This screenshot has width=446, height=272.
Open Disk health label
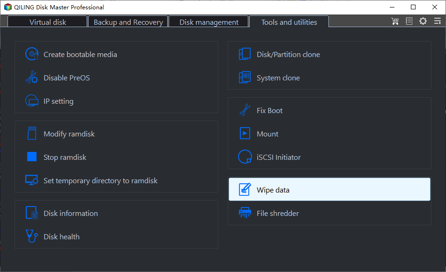click(61, 236)
